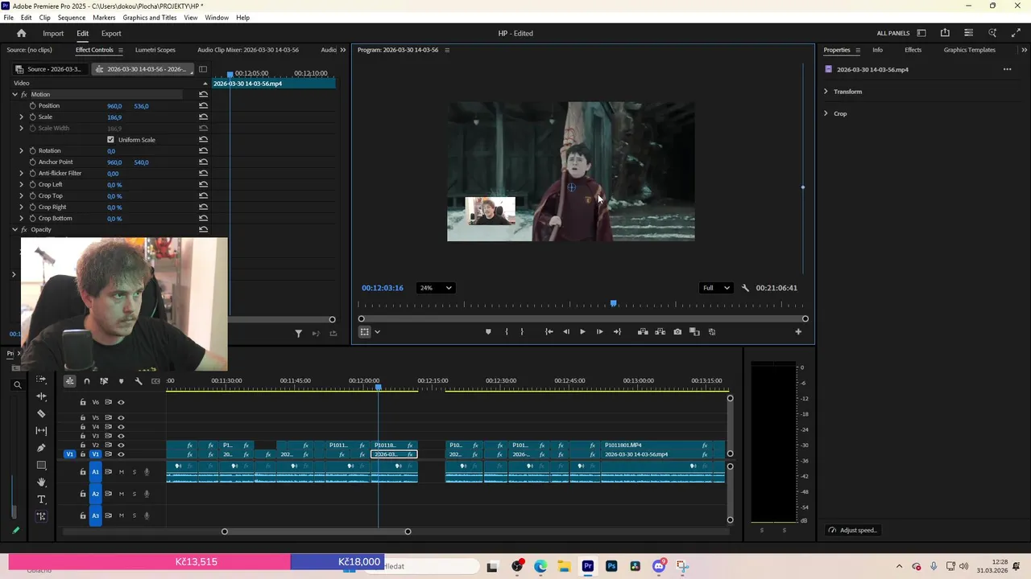
Task: Click the Extract button
Action: (x=660, y=331)
